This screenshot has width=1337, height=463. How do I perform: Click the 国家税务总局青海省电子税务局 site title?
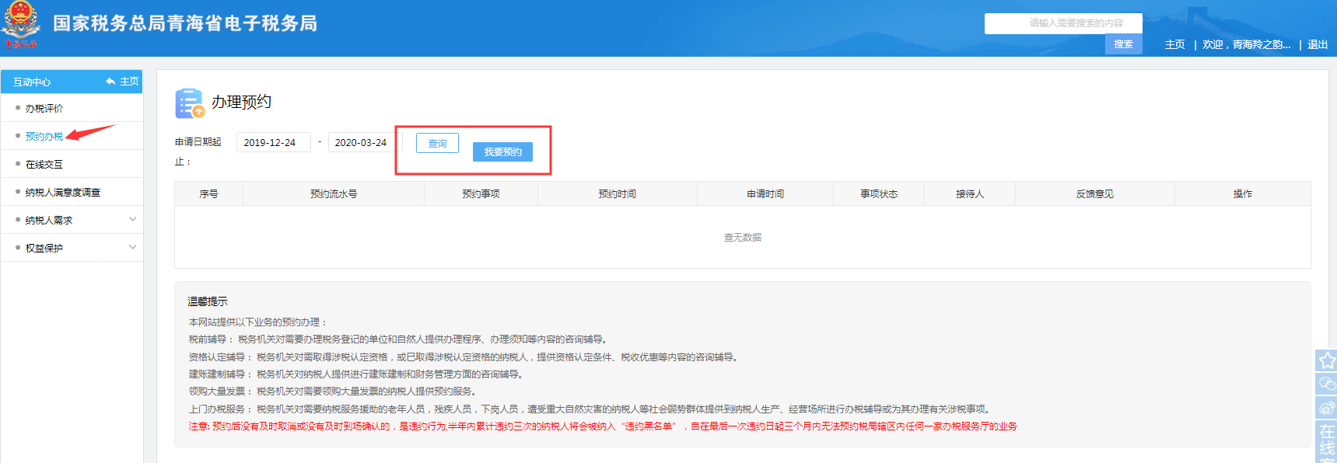point(185,23)
